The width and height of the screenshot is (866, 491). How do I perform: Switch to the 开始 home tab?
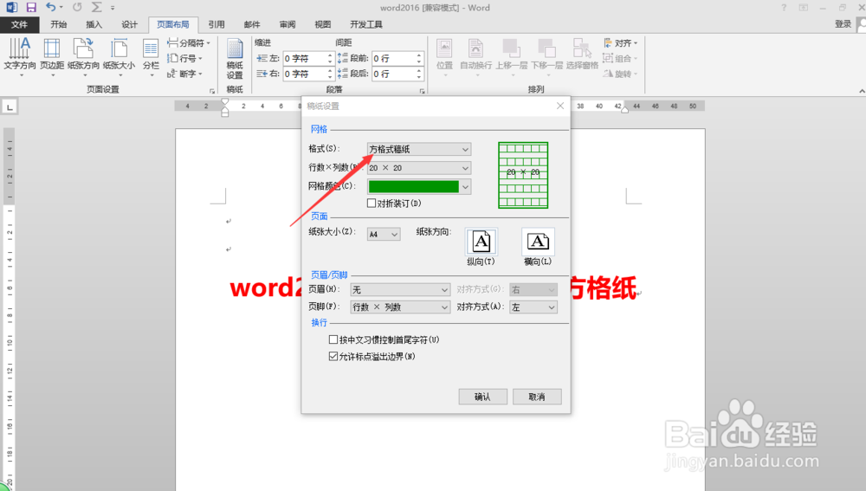click(x=59, y=24)
